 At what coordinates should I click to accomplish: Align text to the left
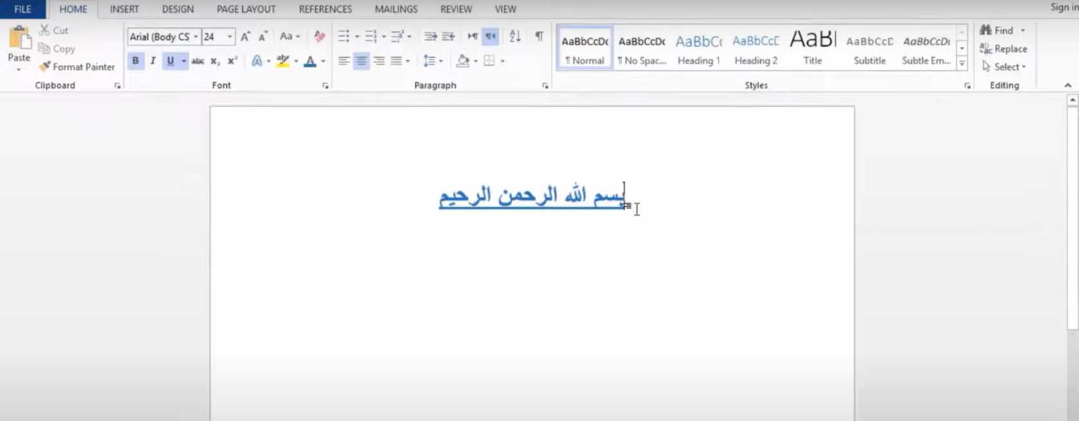pos(344,61)
